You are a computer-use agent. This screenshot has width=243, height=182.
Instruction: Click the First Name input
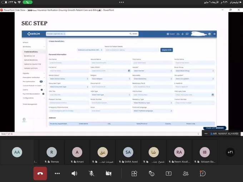(69, 63)
